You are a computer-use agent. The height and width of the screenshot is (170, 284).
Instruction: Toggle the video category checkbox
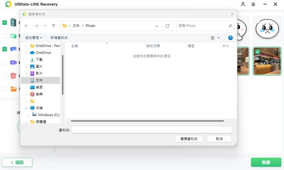coord(5,63)
